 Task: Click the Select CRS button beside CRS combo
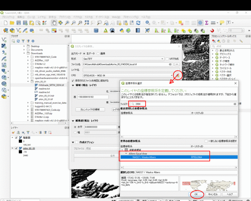[177, 75]
